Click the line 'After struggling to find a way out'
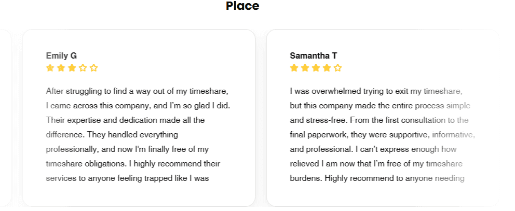This screenshot has height=211, width=515. 137,91
